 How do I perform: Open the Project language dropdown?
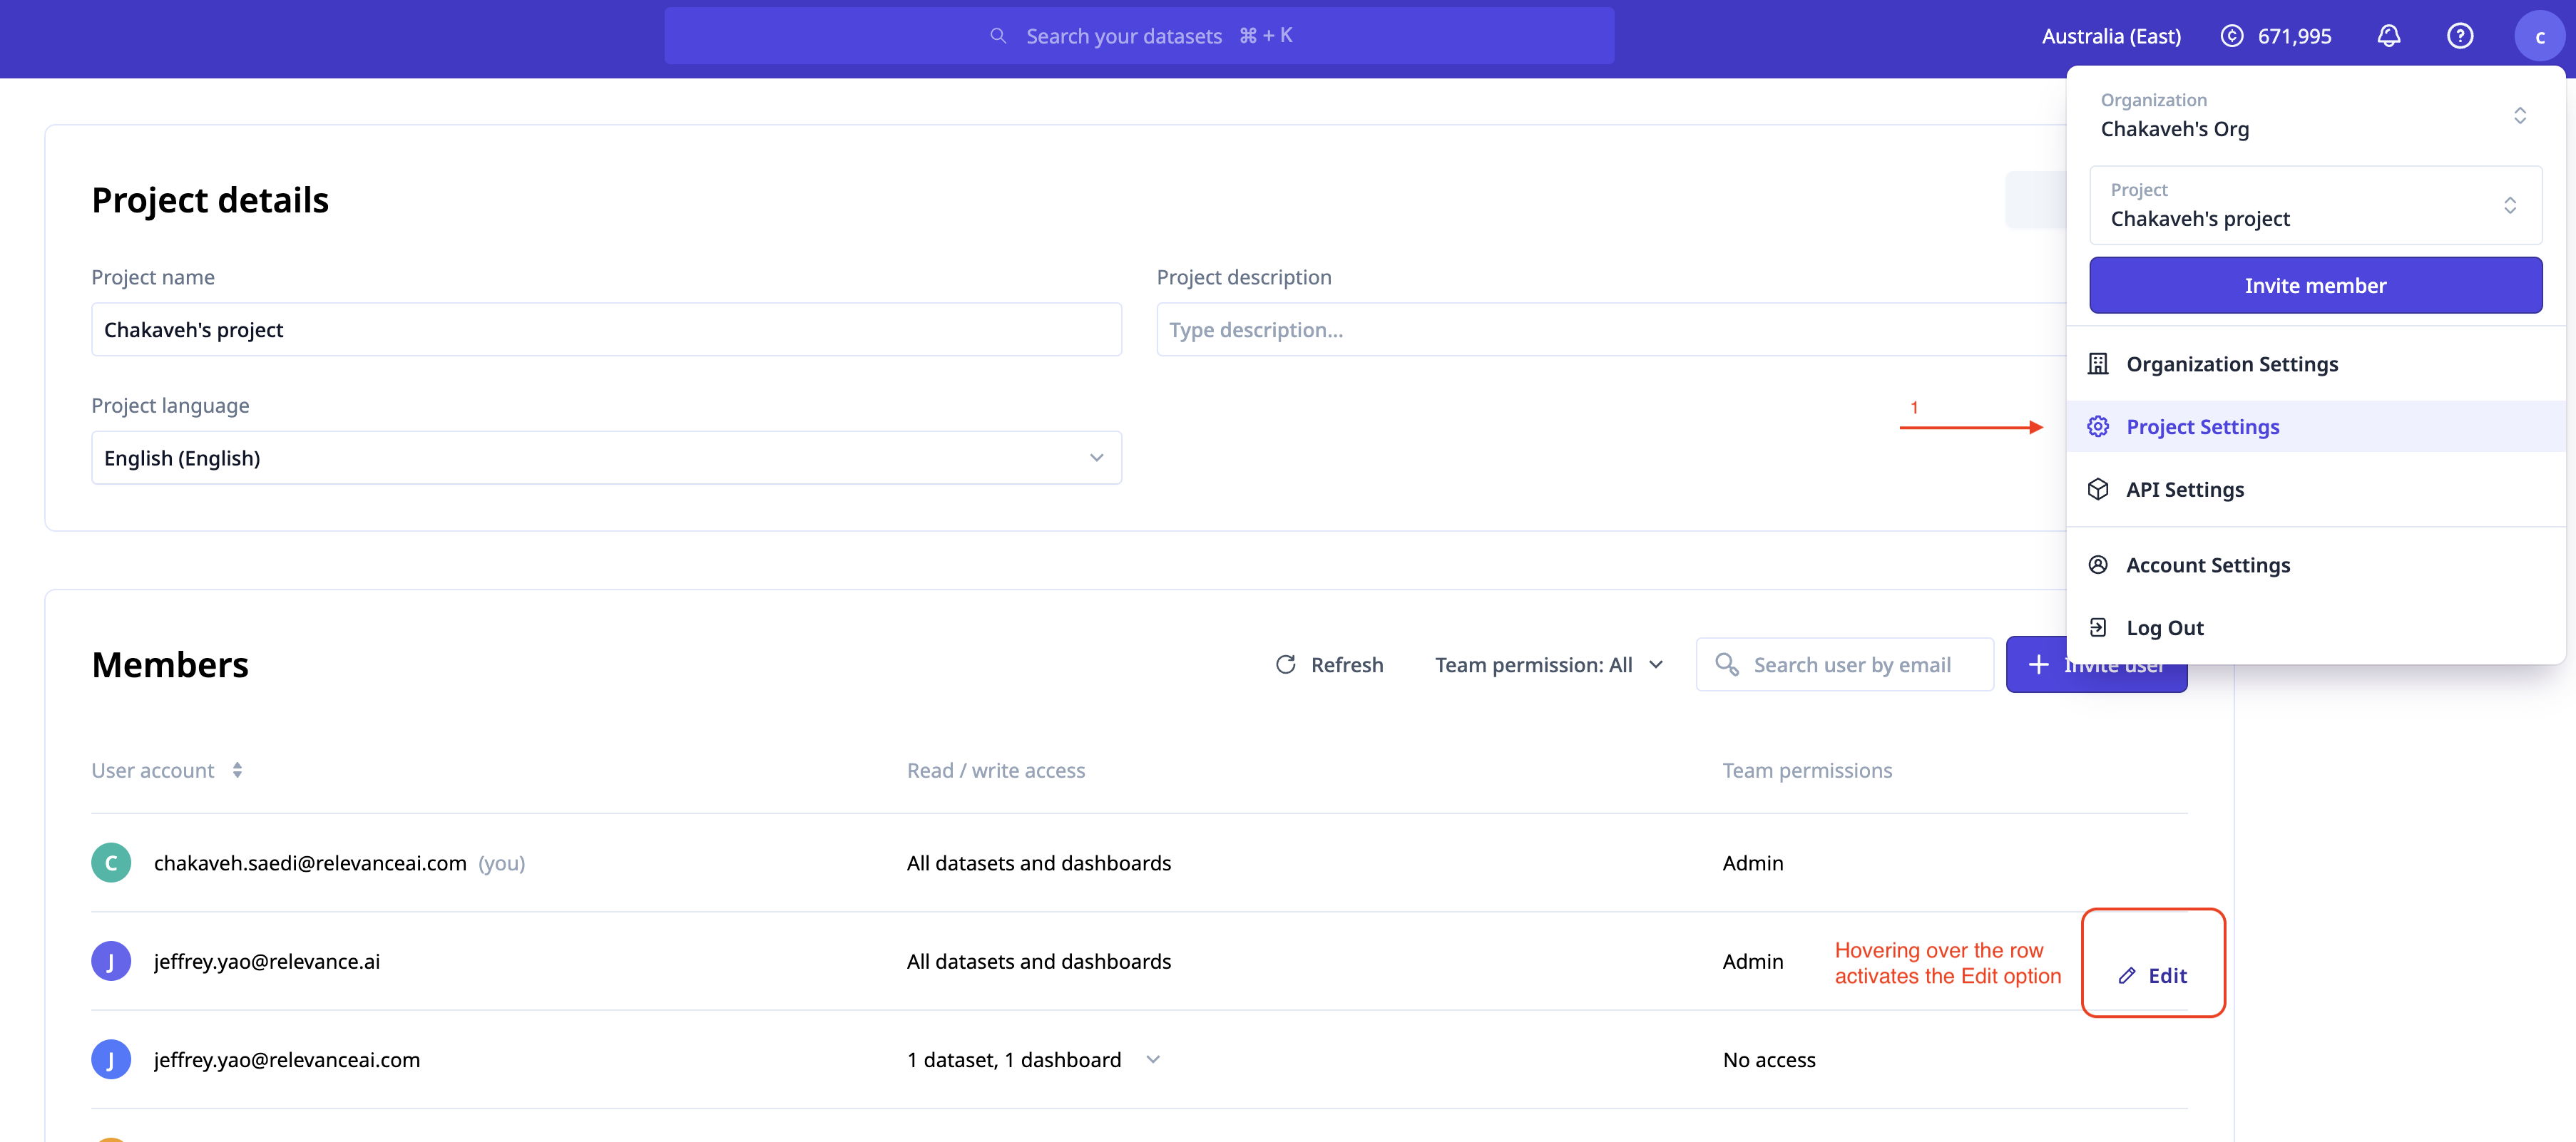tap(1096, 458)
